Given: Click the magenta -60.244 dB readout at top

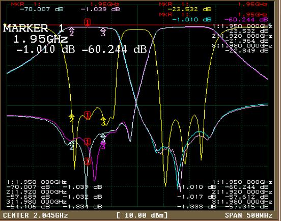Looking at the screenshot, I should 246,19.
